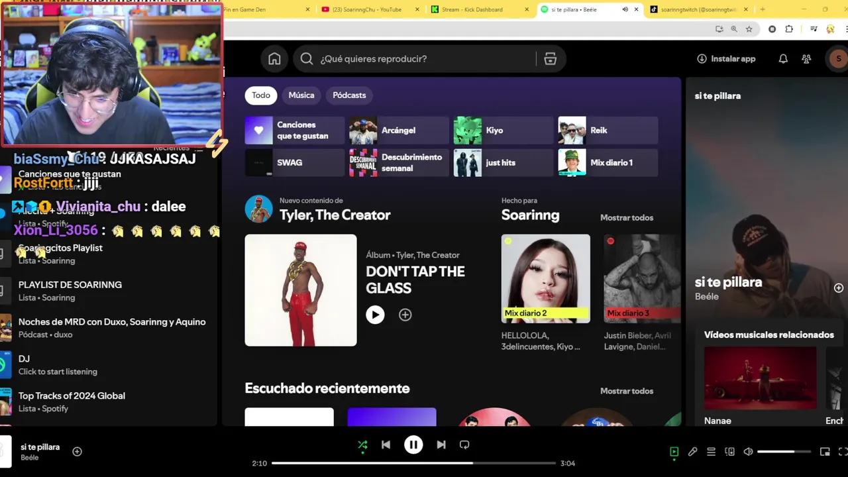Open Tyler, The Creator artist link
Viewport: 848px width, 477px height.
[x=335, y=215]
